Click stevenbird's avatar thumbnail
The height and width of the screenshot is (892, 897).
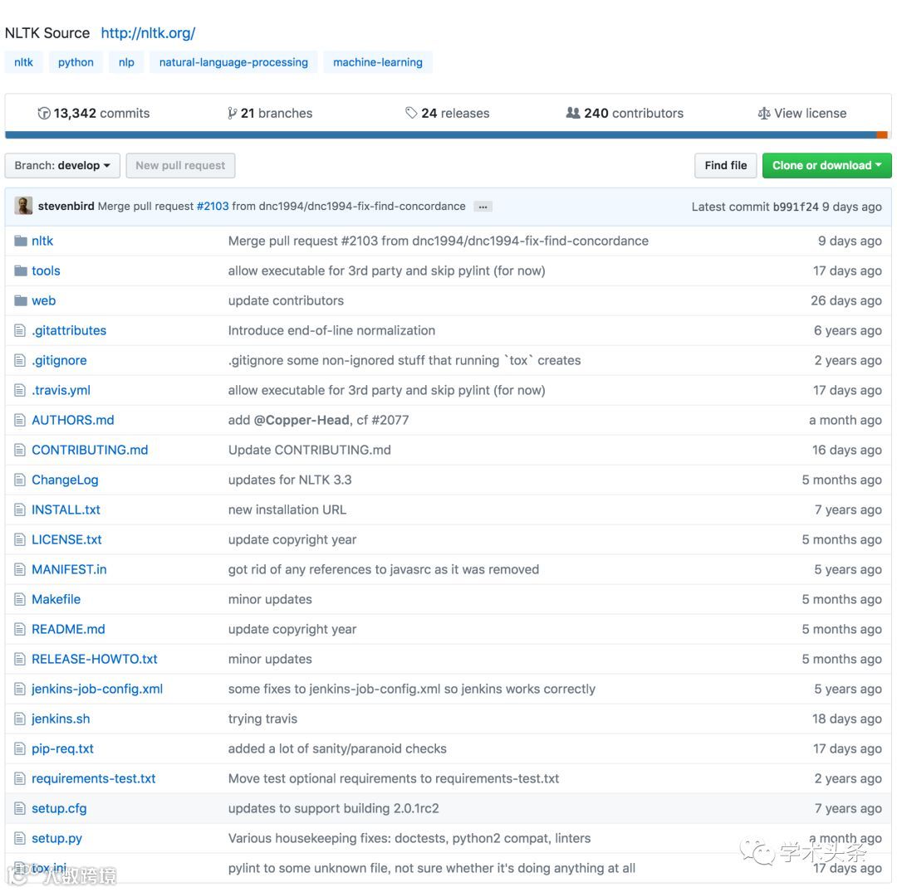pos(23,206)
